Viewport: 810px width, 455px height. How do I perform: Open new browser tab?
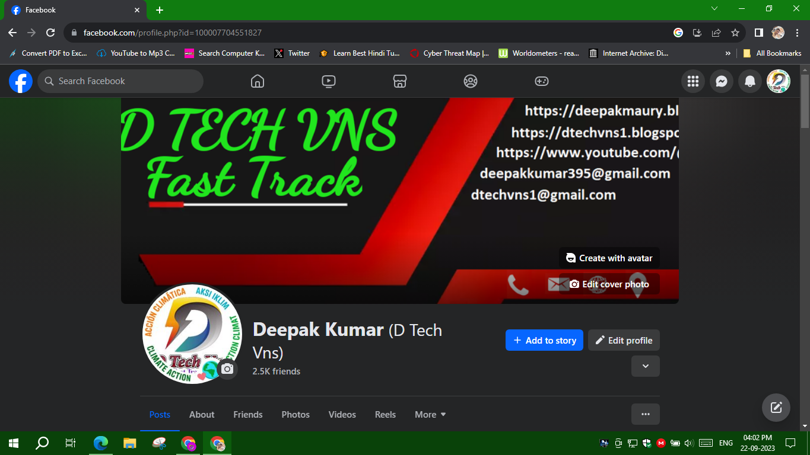[x=160, y=10]
